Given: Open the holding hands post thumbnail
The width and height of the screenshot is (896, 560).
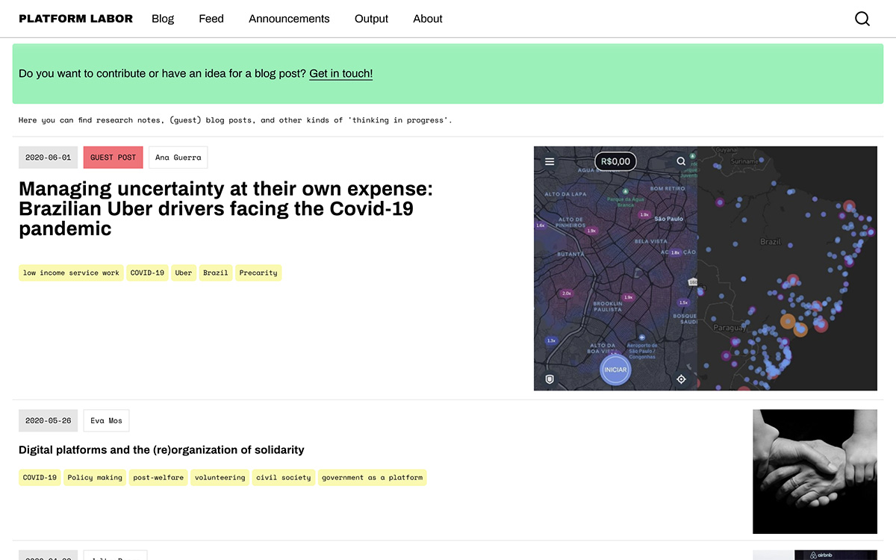Looking at the screenshot, I should click(x=815, y=471).
